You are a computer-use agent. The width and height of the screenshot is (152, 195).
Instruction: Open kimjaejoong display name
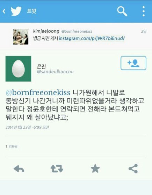(x=46, y=31)
